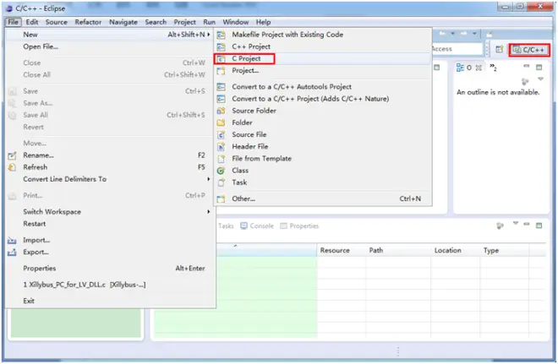Click the green Class icon
Viewport: 558px width, 364px height.
point(221,171)
